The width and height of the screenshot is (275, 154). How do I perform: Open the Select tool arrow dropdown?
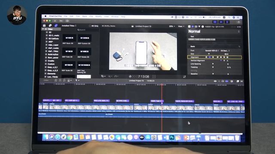point(77,80)
